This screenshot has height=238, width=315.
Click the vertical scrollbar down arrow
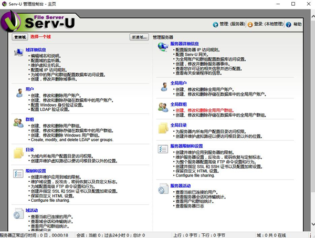(x=313, y=224)
